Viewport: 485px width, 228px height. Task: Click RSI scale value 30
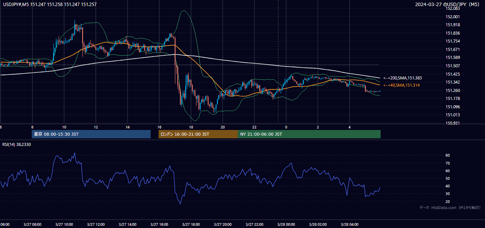pyautogui.click(x=448, y=194)
